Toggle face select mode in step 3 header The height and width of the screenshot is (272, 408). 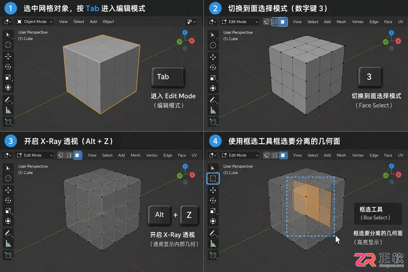click(77, 155)
